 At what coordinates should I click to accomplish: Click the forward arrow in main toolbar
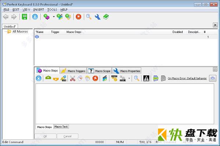coord(14,17)
